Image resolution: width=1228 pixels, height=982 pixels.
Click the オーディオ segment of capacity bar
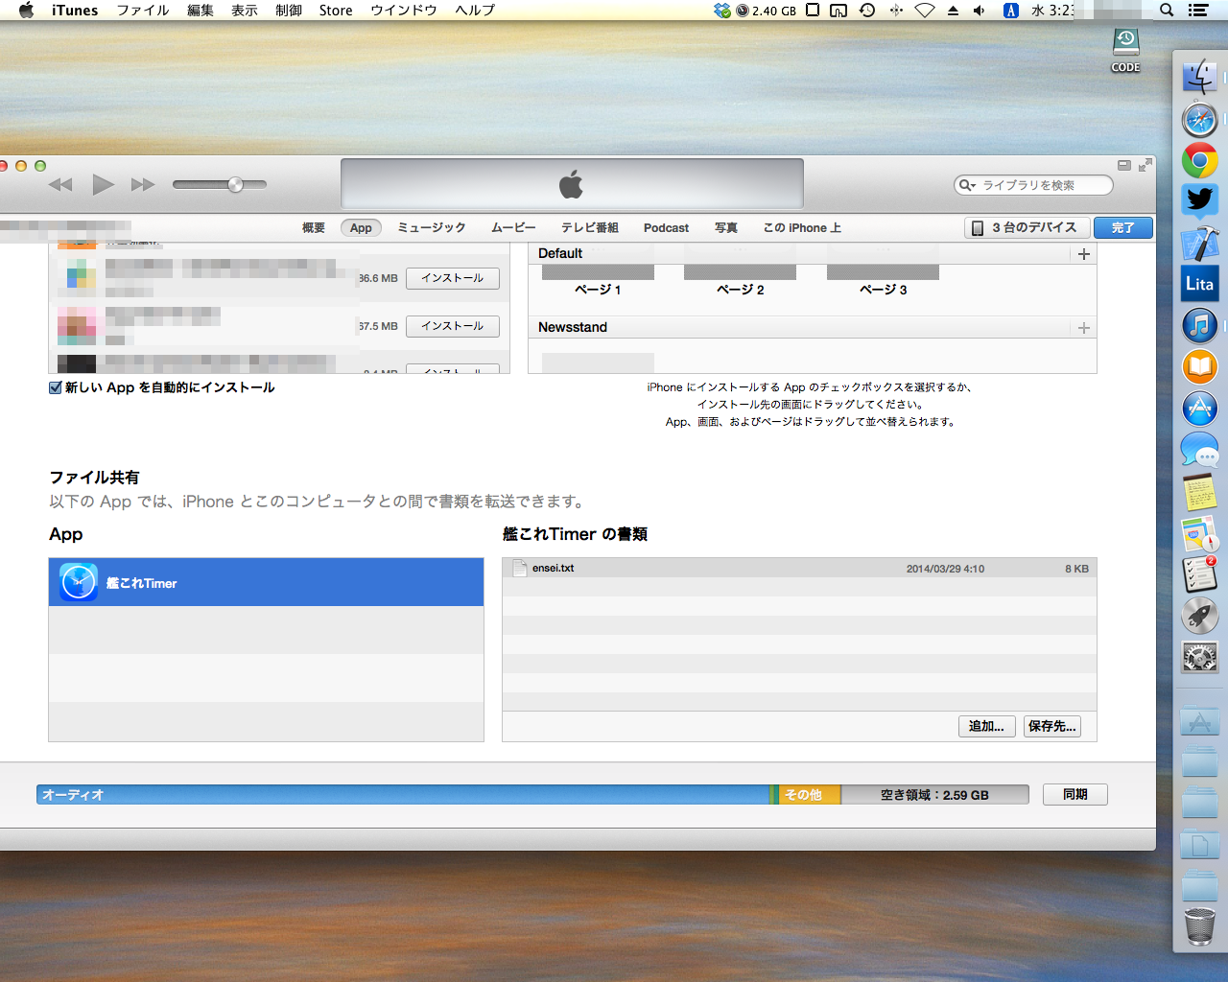[403, 794]
